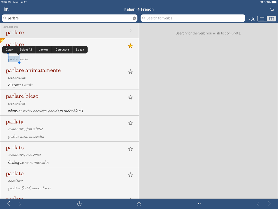Choose Conjugate in the selection popup
Viewport: 278px width, 209px height.
(x=62, y=50)
